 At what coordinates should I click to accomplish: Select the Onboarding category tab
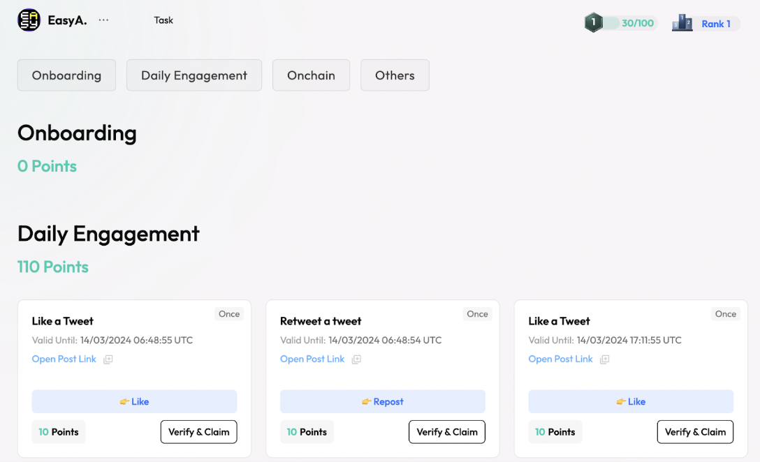coord(66,75)
